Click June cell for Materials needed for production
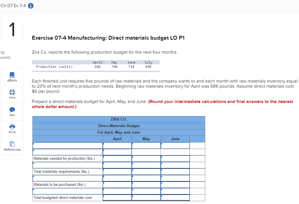 [175, 159]
